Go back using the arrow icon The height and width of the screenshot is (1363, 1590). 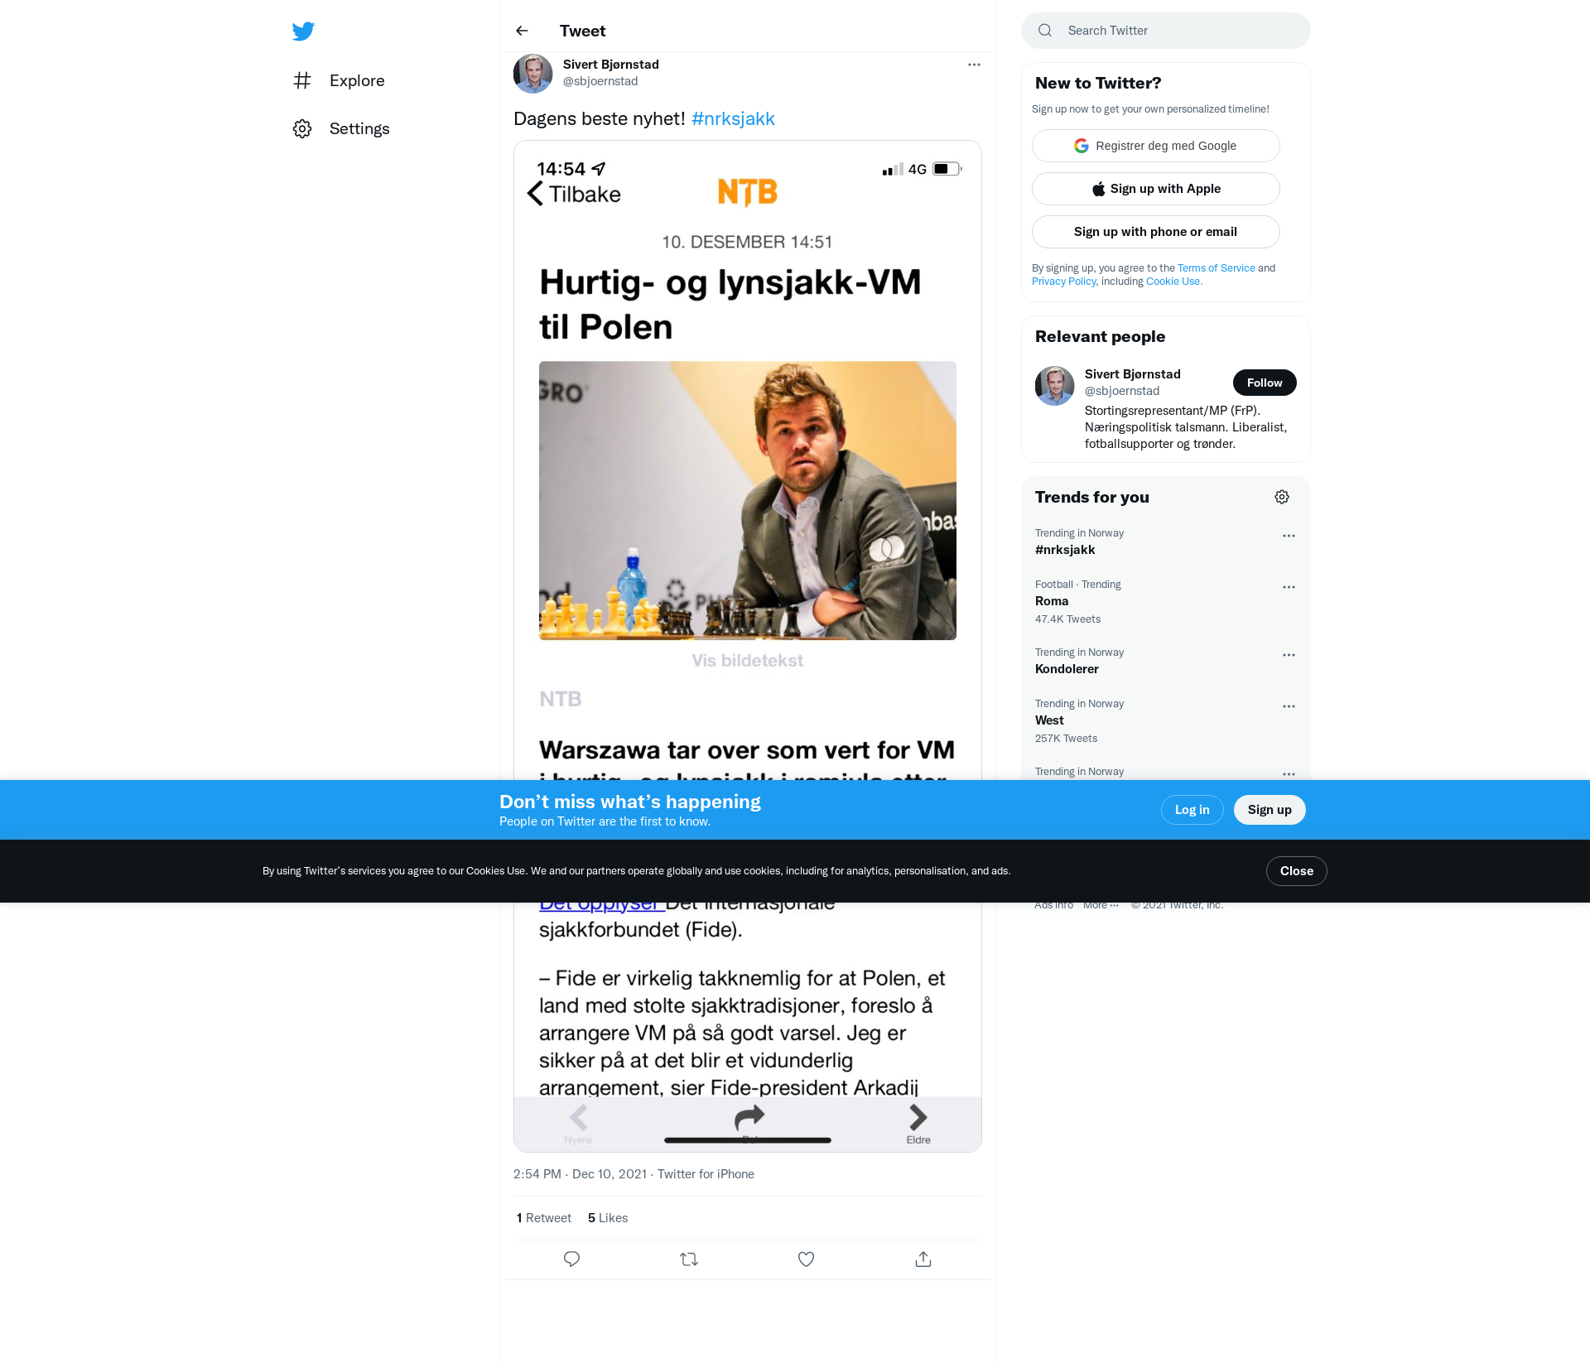[x=522, y=31]
